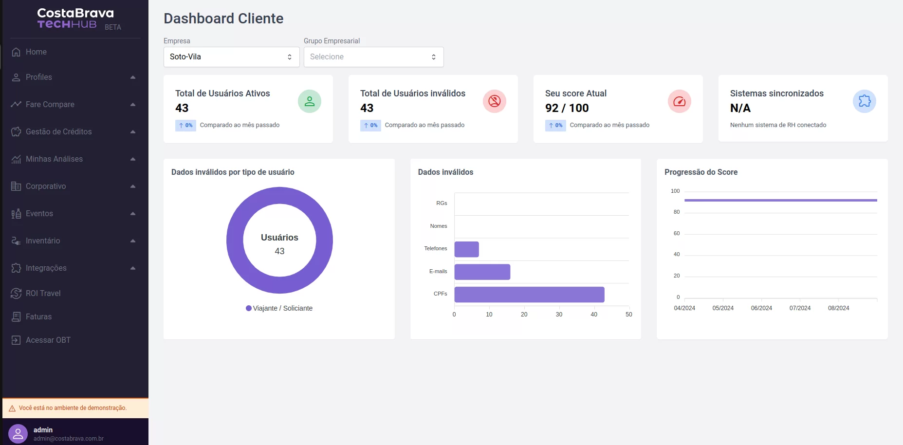The height and width of the screenshot is (445, 903).
Task: Click the synchronized systems puzzle icon
Action: click(x=864, y=101)
